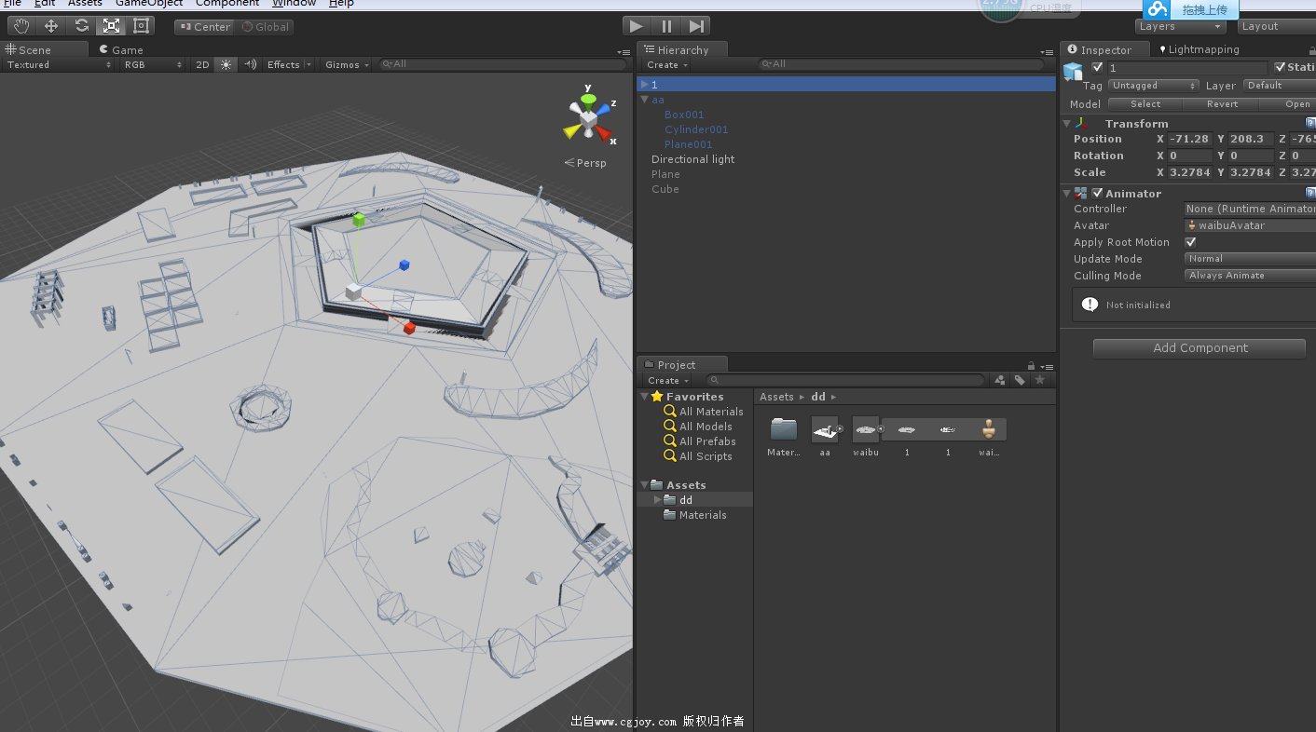Open the RGB render mode dropdown

coord(153,64)
